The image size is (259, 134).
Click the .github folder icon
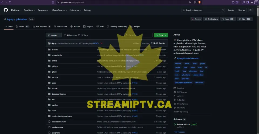pos(49,66)
